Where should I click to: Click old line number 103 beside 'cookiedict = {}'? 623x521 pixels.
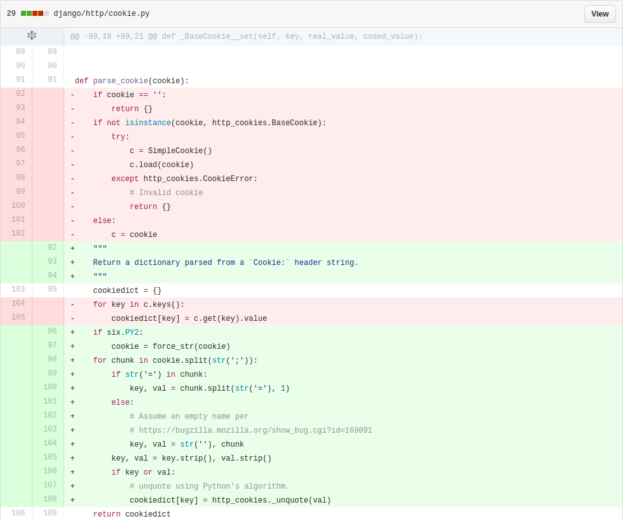[18, 289]
